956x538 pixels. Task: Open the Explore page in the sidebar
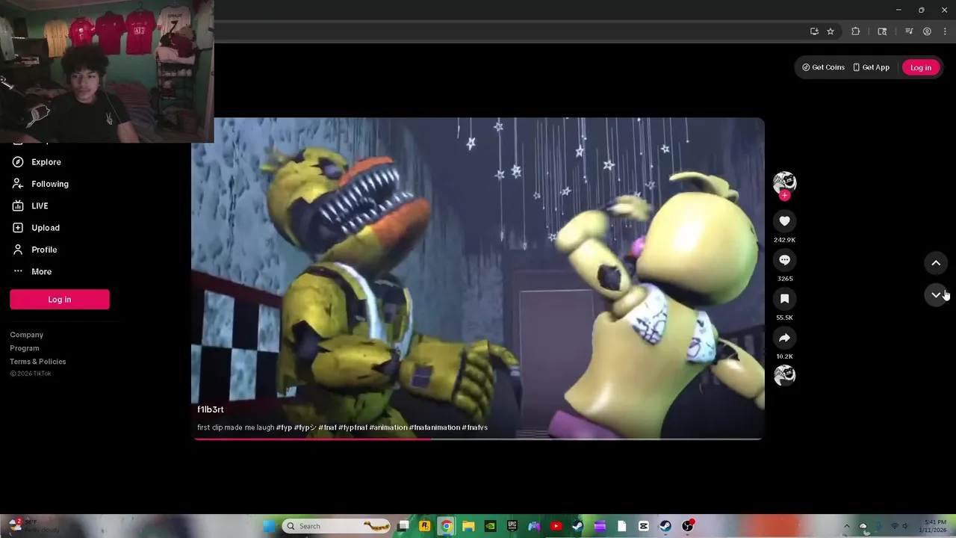[36, 162]
